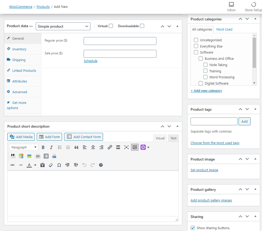Open the Simple product type dropdown

click(x=63, y=27)
